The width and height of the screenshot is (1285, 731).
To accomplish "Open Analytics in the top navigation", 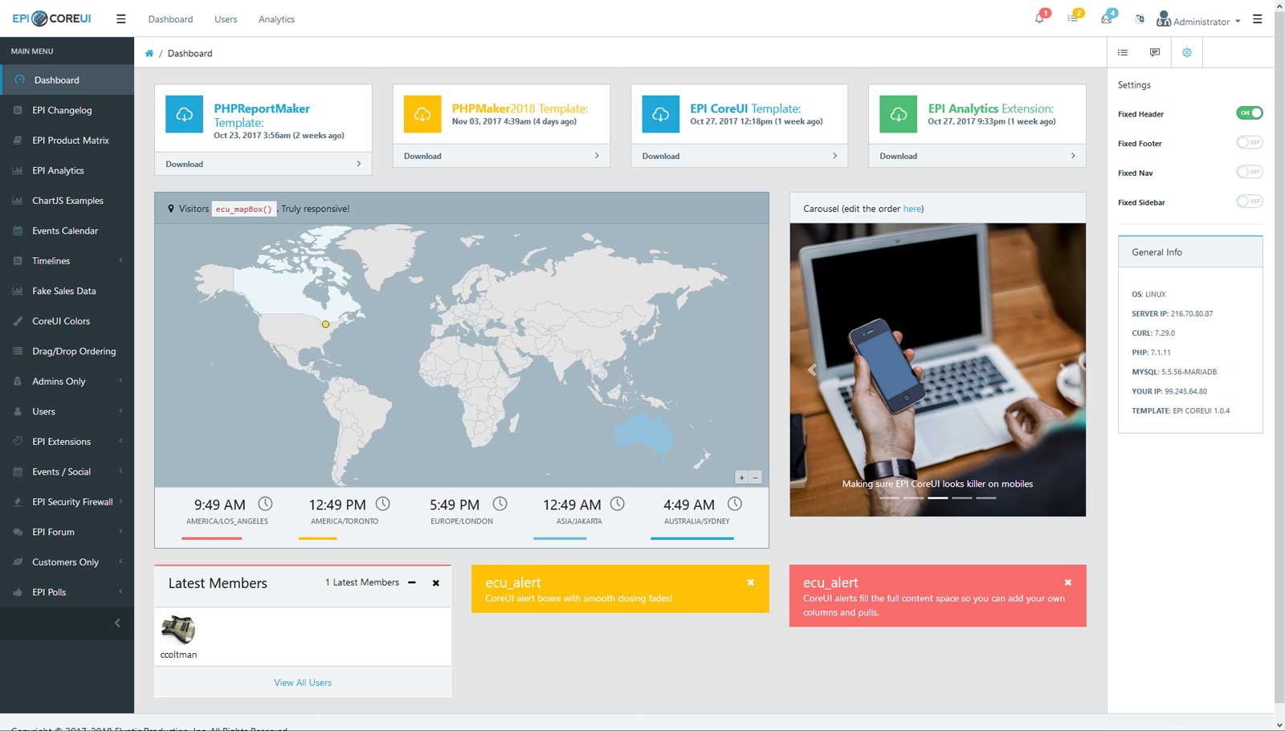I will point(276,19).
